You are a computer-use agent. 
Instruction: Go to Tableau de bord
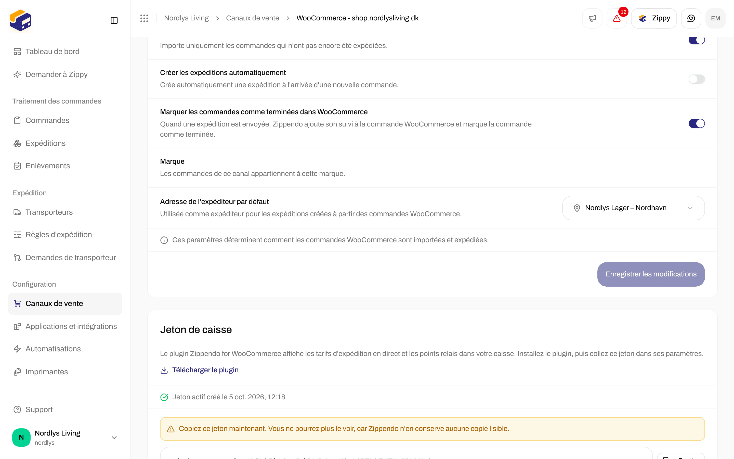[x=65, y=52]
